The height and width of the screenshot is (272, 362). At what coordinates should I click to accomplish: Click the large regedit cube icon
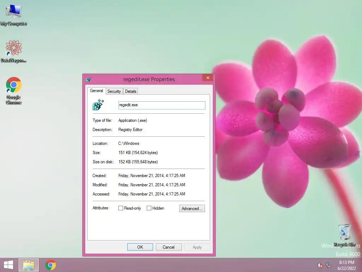[x=98, y=105]
